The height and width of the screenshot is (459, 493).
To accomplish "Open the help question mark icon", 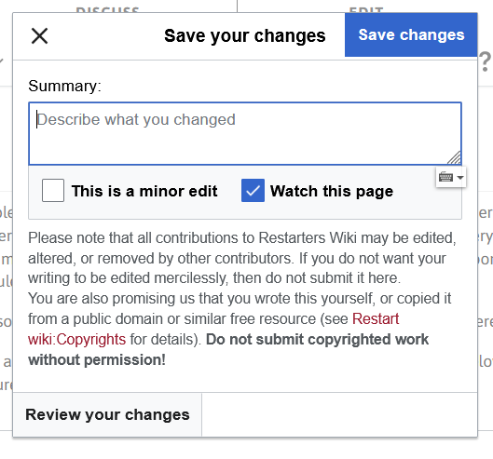I will (486, 61).
